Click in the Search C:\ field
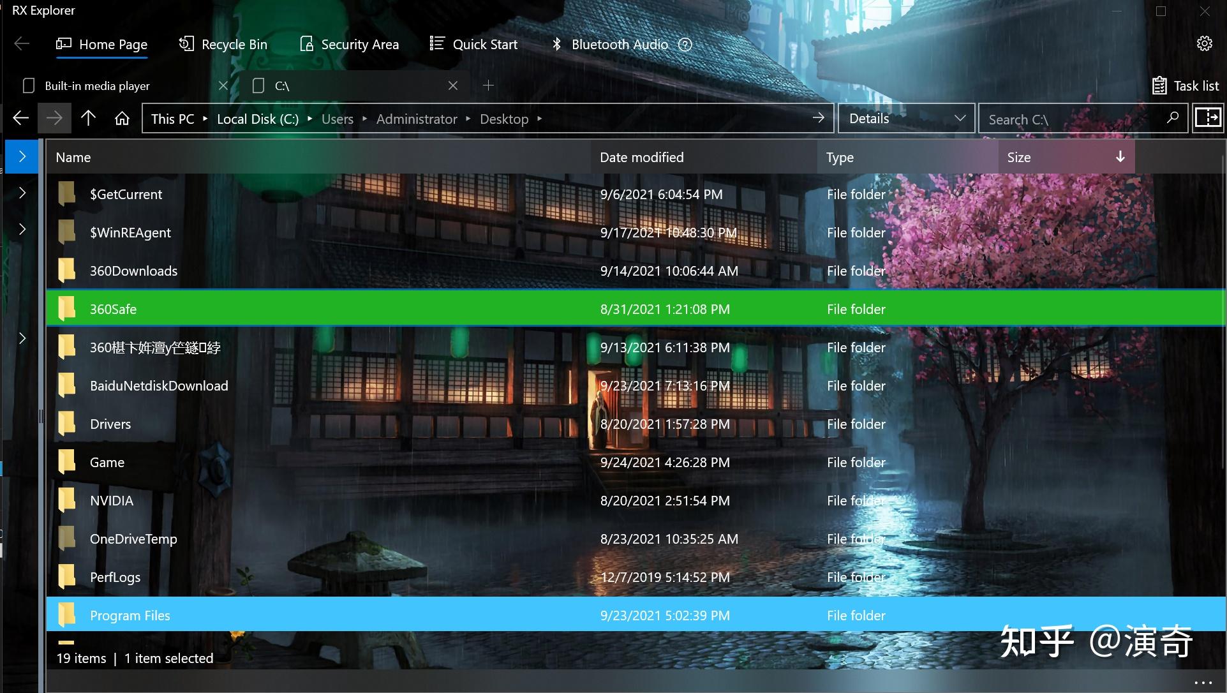This screenshot has width=1227, height=693. click(1072, 119)
